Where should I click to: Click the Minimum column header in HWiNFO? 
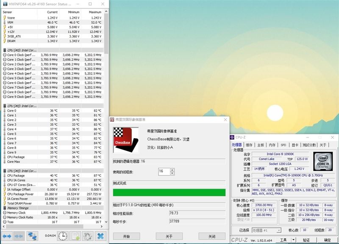click(70, 12)
